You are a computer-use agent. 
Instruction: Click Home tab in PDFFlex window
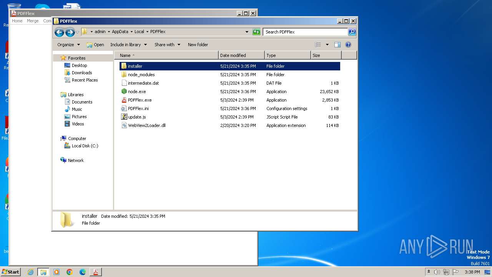click(17, 21)
